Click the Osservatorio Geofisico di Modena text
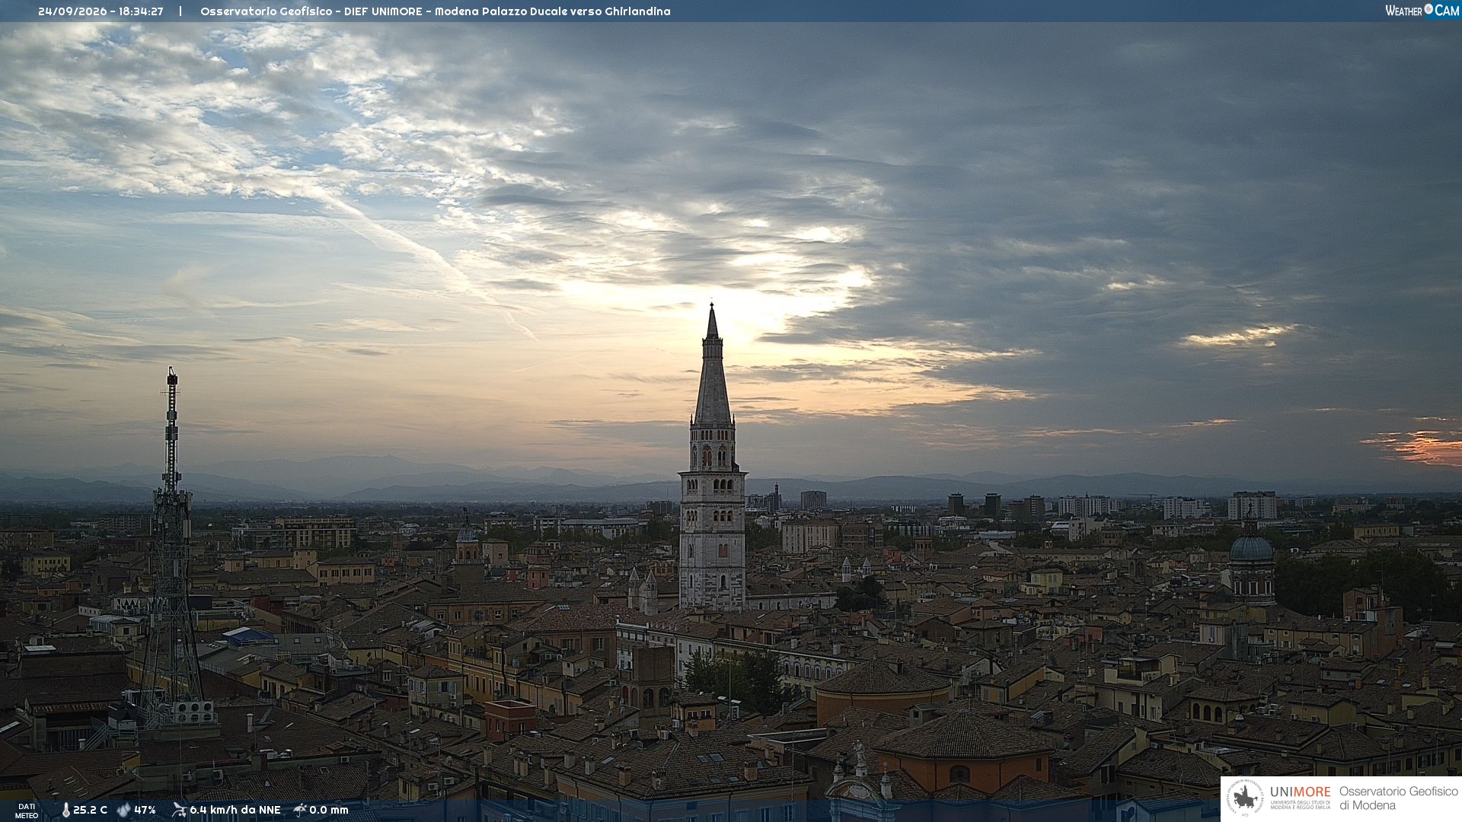Image resolution: width=1462 pixels, height=822 pixels. coord(1398,798)
